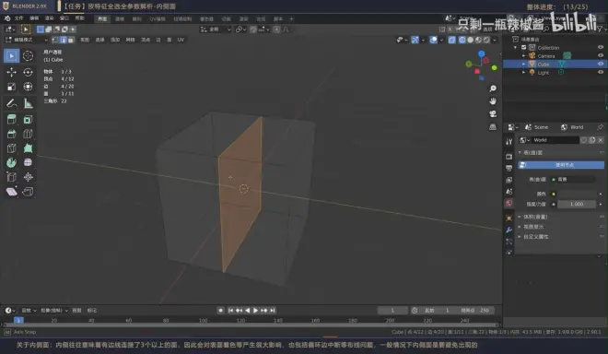Open the shading options dropdown arrow

point(495,40)
